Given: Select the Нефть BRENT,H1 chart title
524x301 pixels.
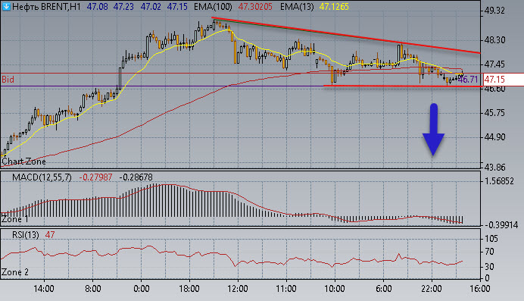Looking at the screenshot, I should point(46,7).
